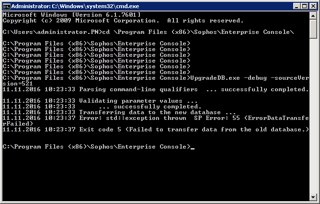Click the empty scrollbar track below the thumb
The height and width of the screenshot is (204, 320).
pyautogui.click(x=313, y=116)
